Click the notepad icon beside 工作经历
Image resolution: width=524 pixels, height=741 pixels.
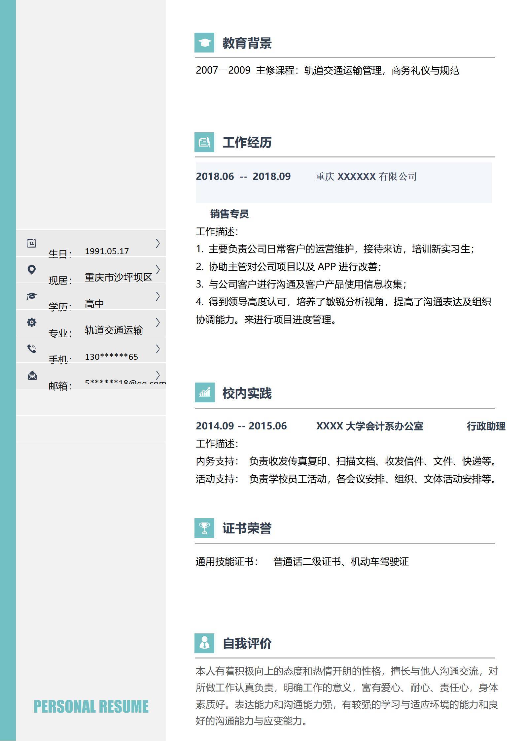pyautogui.click(x=204, y=142)
